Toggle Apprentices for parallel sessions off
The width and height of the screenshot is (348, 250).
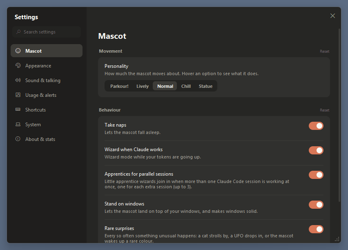coord(316,175)
